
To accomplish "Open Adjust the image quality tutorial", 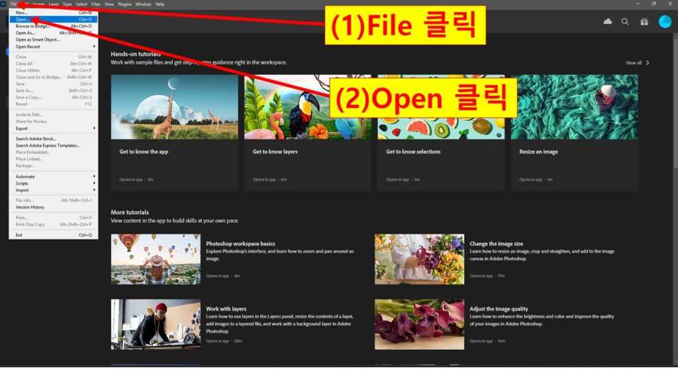I will point(499,309).
